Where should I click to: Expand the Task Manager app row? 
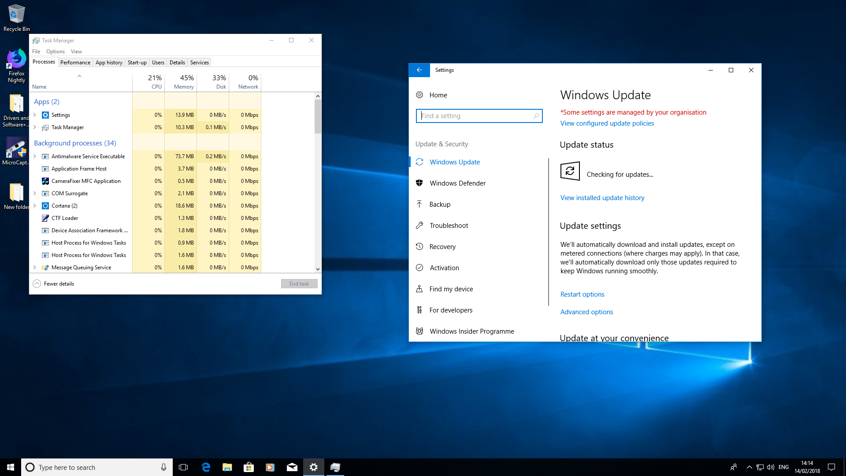click(35, 127)
